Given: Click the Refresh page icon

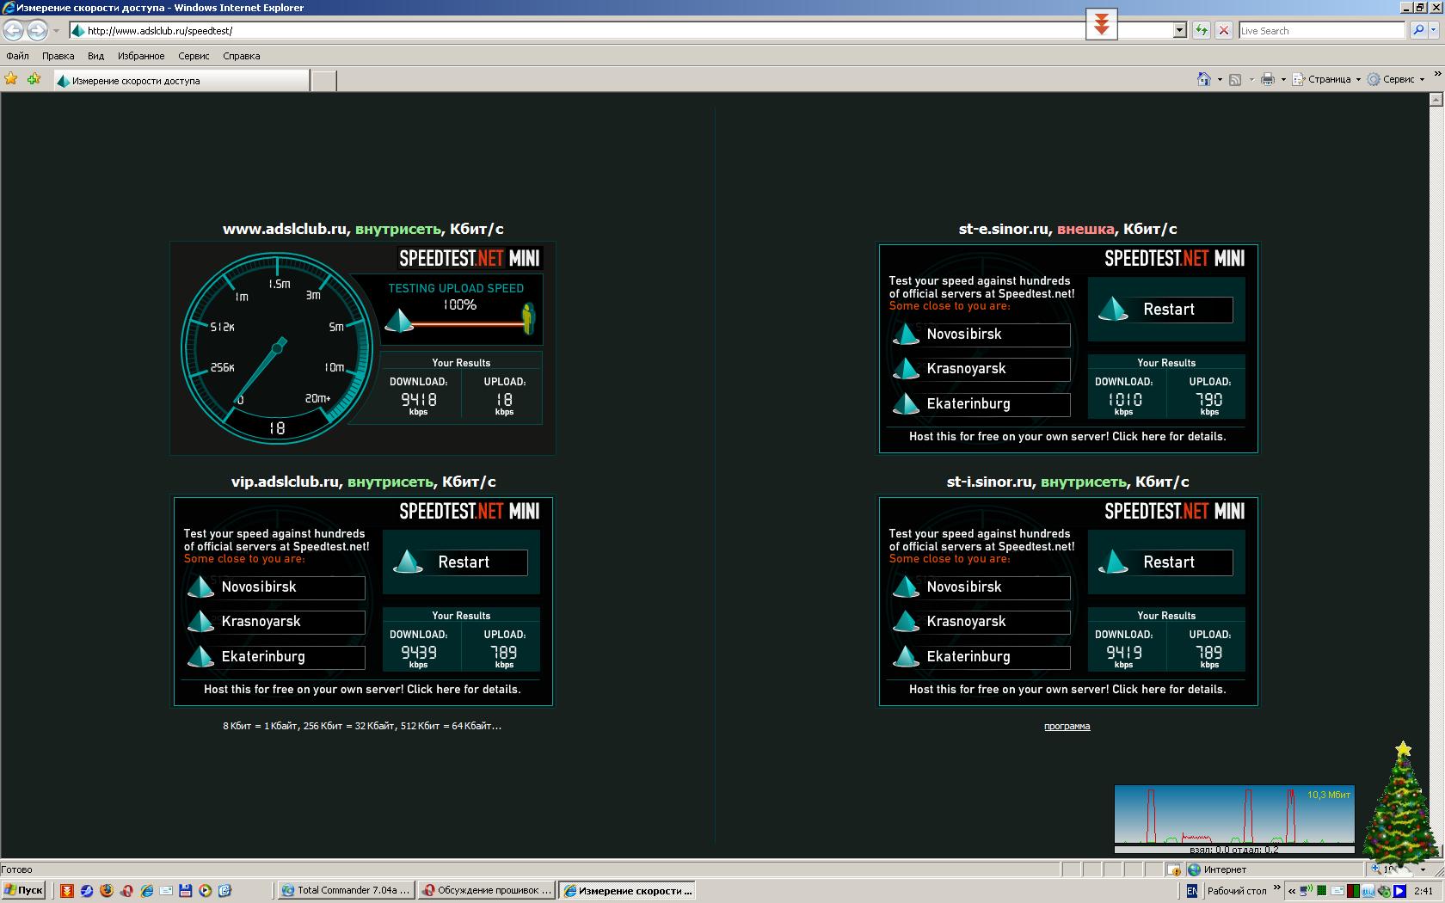Looking at the screenshot, I should [1202, 30].
